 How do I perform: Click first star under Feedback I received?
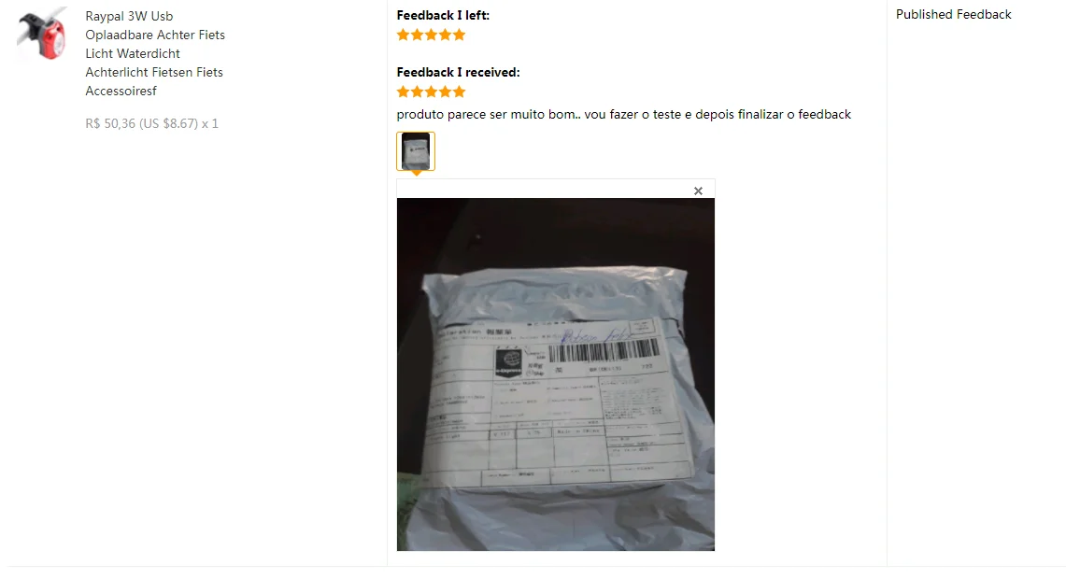pyautogui.click(x=404, y=92)
